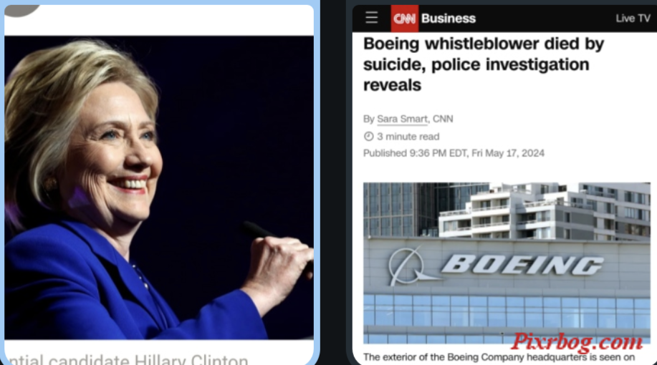Click the CNN byline text after author
The image size is (657, 365).
[x=443, y=119]
